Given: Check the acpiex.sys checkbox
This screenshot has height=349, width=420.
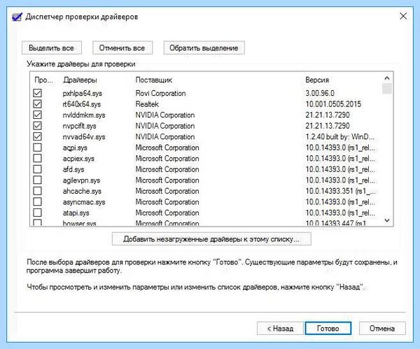Looking at the screenshot, I should click(x=38, y=158).
